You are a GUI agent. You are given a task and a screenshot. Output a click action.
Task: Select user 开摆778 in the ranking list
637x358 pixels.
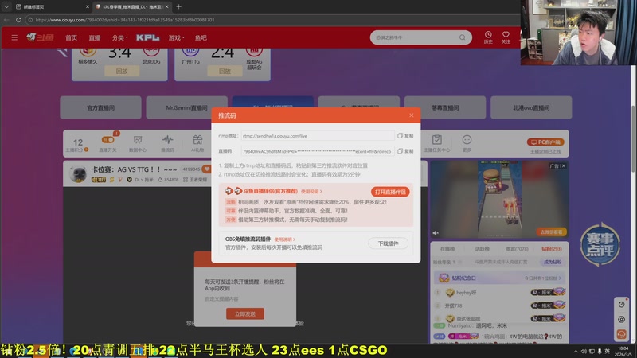click(x=453, y=305)
